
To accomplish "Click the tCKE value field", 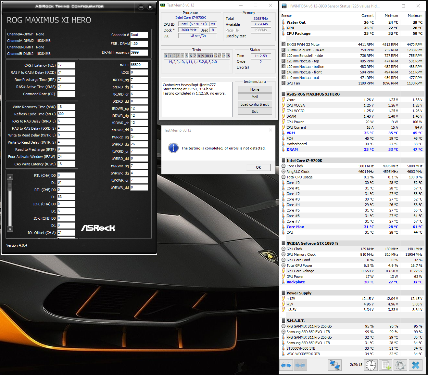I will 139,72.
